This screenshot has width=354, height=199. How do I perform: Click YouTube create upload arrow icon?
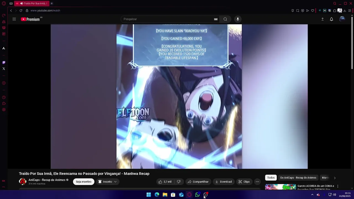(x=322, y=19)
